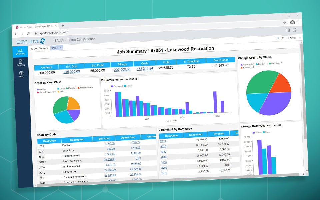
Task: Open the Setup gear icon
Action: (21, 74)
